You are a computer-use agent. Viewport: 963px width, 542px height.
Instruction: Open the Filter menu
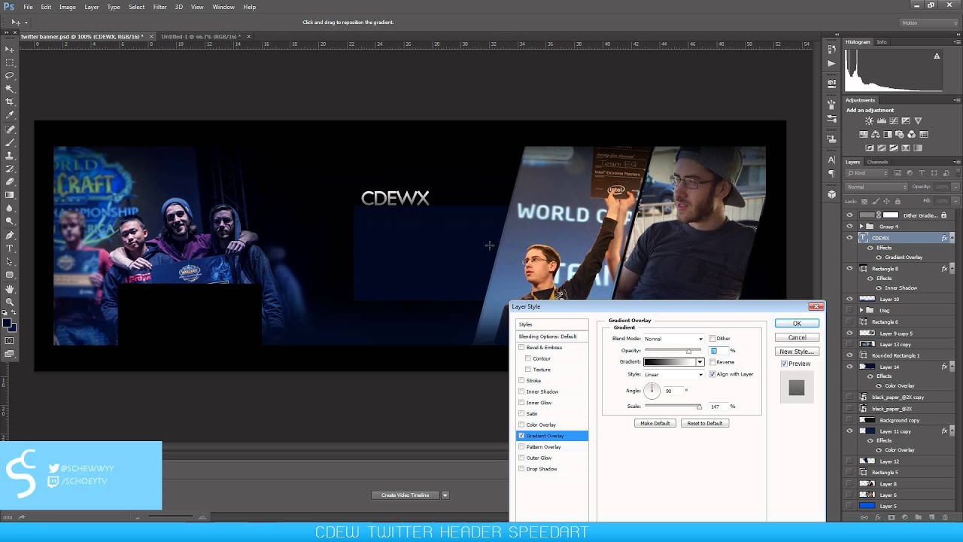point(159,7)
